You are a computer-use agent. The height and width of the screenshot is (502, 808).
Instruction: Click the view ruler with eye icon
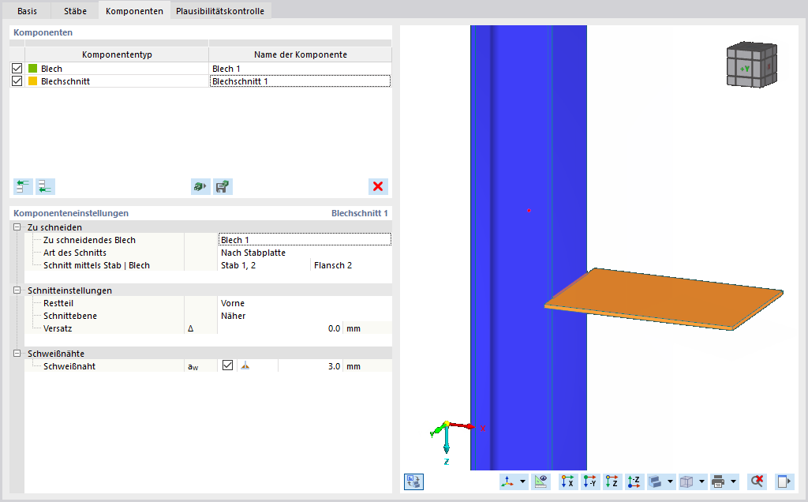(x=541, y=481)
